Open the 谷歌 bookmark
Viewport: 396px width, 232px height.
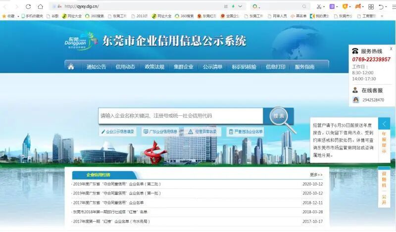53,16
